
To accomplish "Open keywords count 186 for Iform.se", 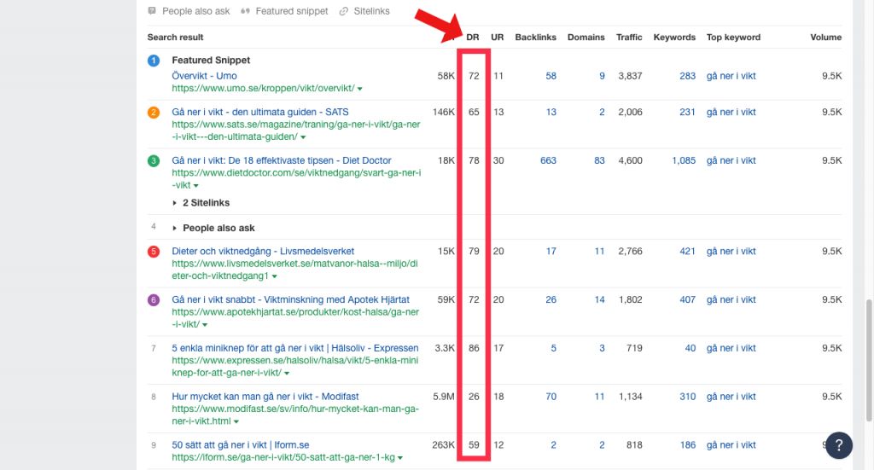I will click(687, 445).
